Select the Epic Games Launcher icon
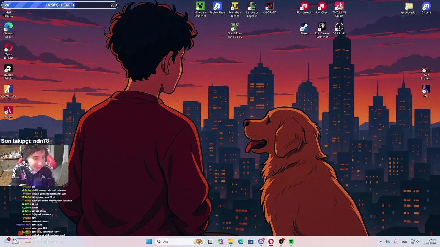The image size is (440, 247). [322, 31]
